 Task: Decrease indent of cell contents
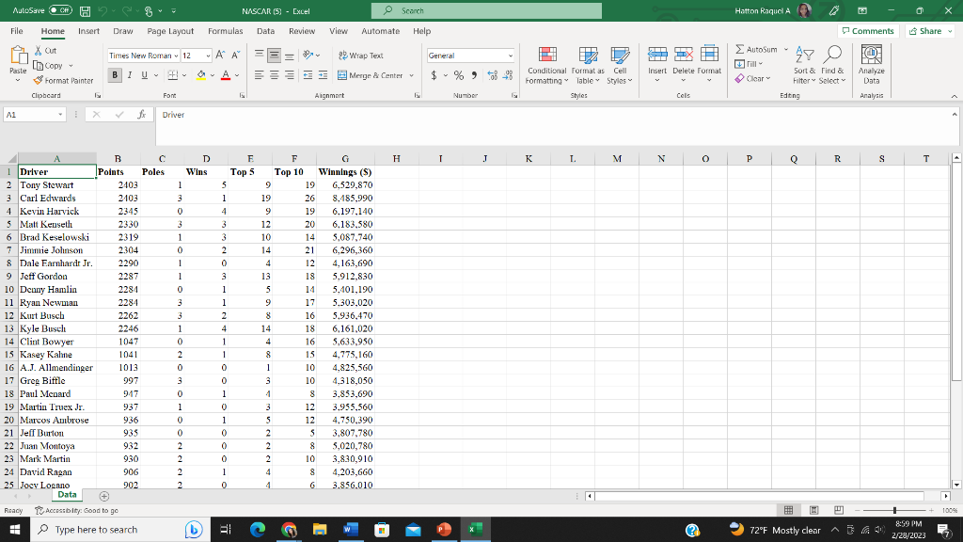tap(308, 75)
